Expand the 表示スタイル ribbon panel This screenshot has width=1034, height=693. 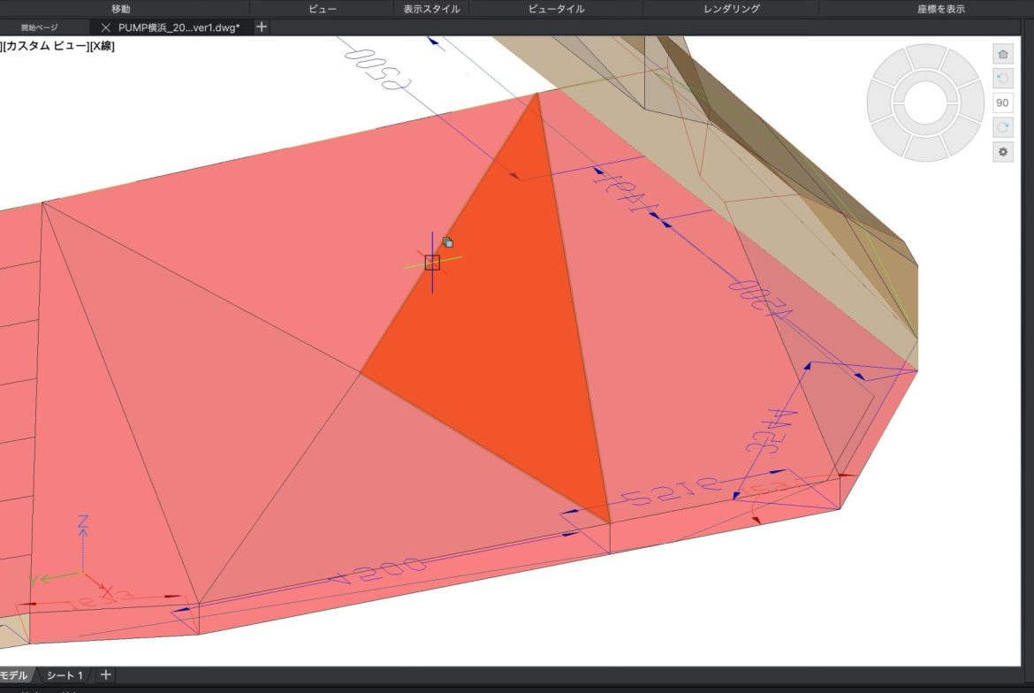(x=430, y=9)
